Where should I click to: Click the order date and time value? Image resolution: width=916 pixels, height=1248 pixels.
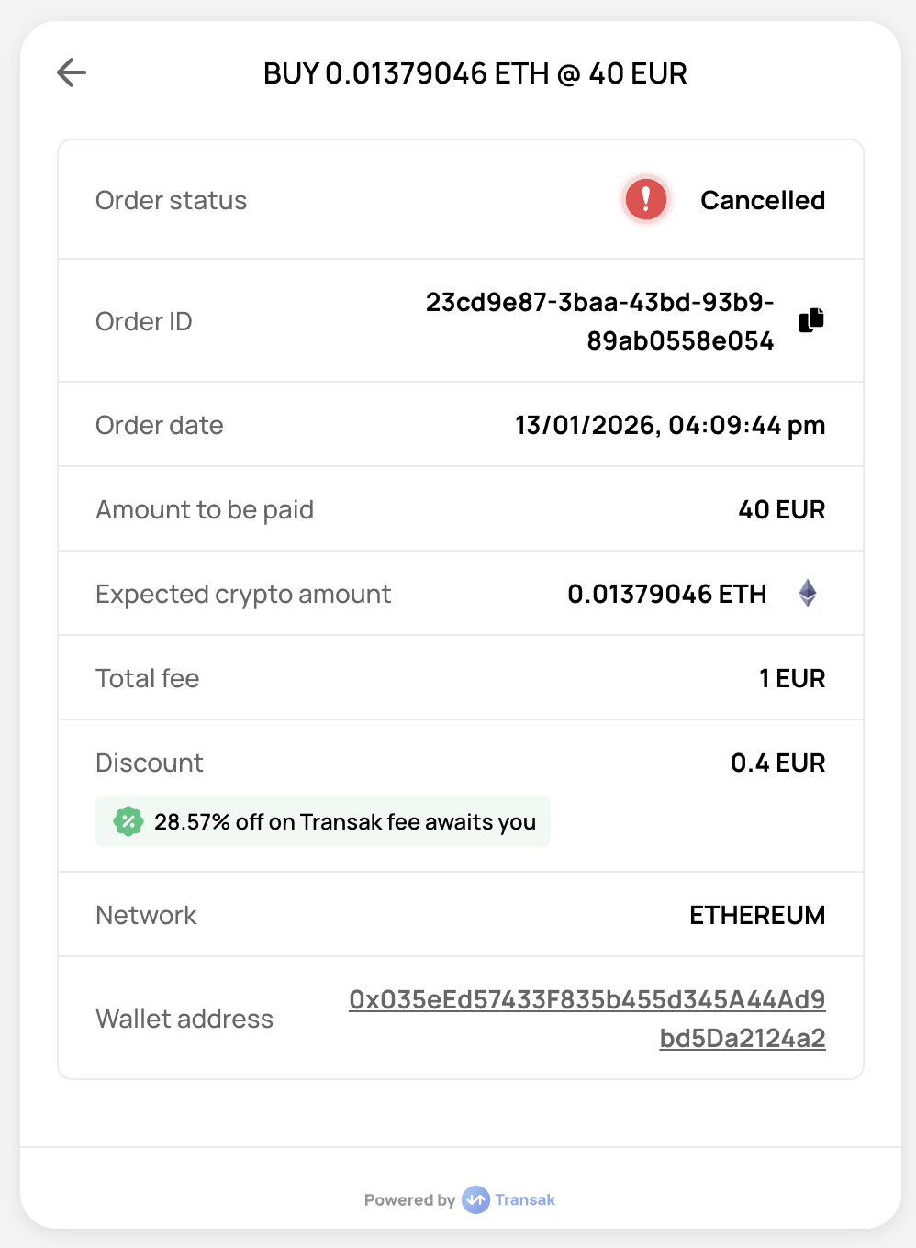tap(670, 425)
